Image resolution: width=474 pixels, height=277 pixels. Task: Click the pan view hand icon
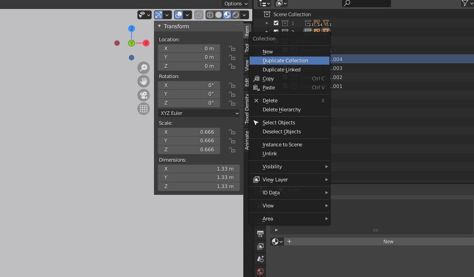tap(144, 81)
